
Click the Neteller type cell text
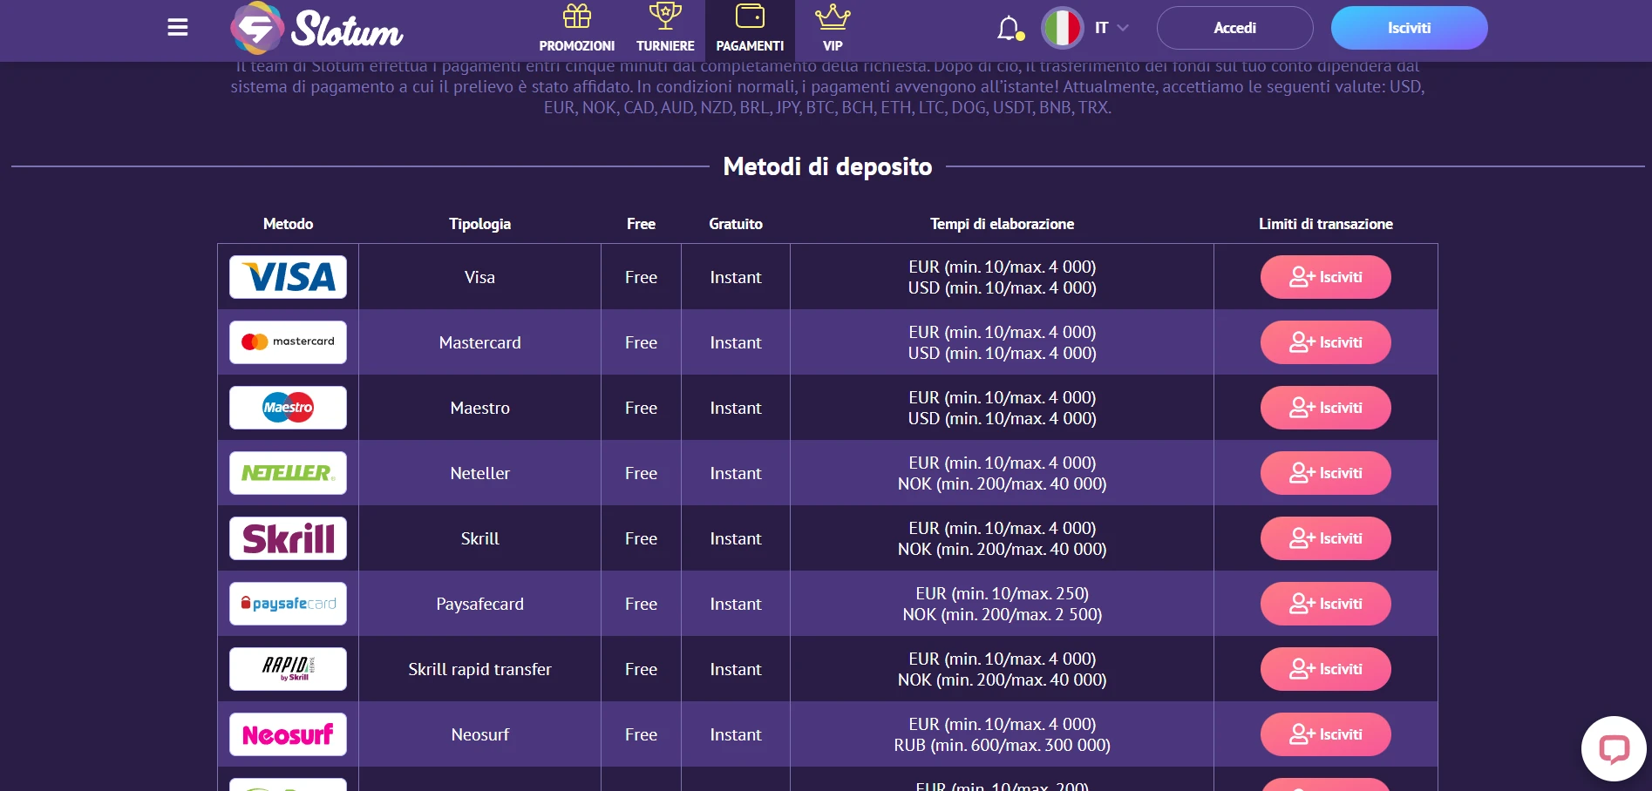pos(479,473)
